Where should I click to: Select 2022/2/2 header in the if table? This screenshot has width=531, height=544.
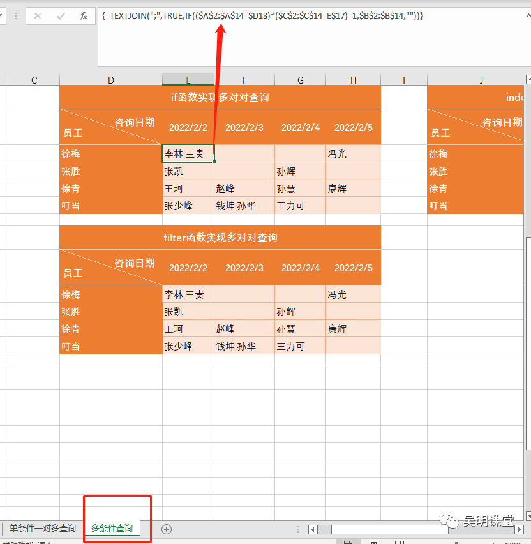tap(188, 127)
